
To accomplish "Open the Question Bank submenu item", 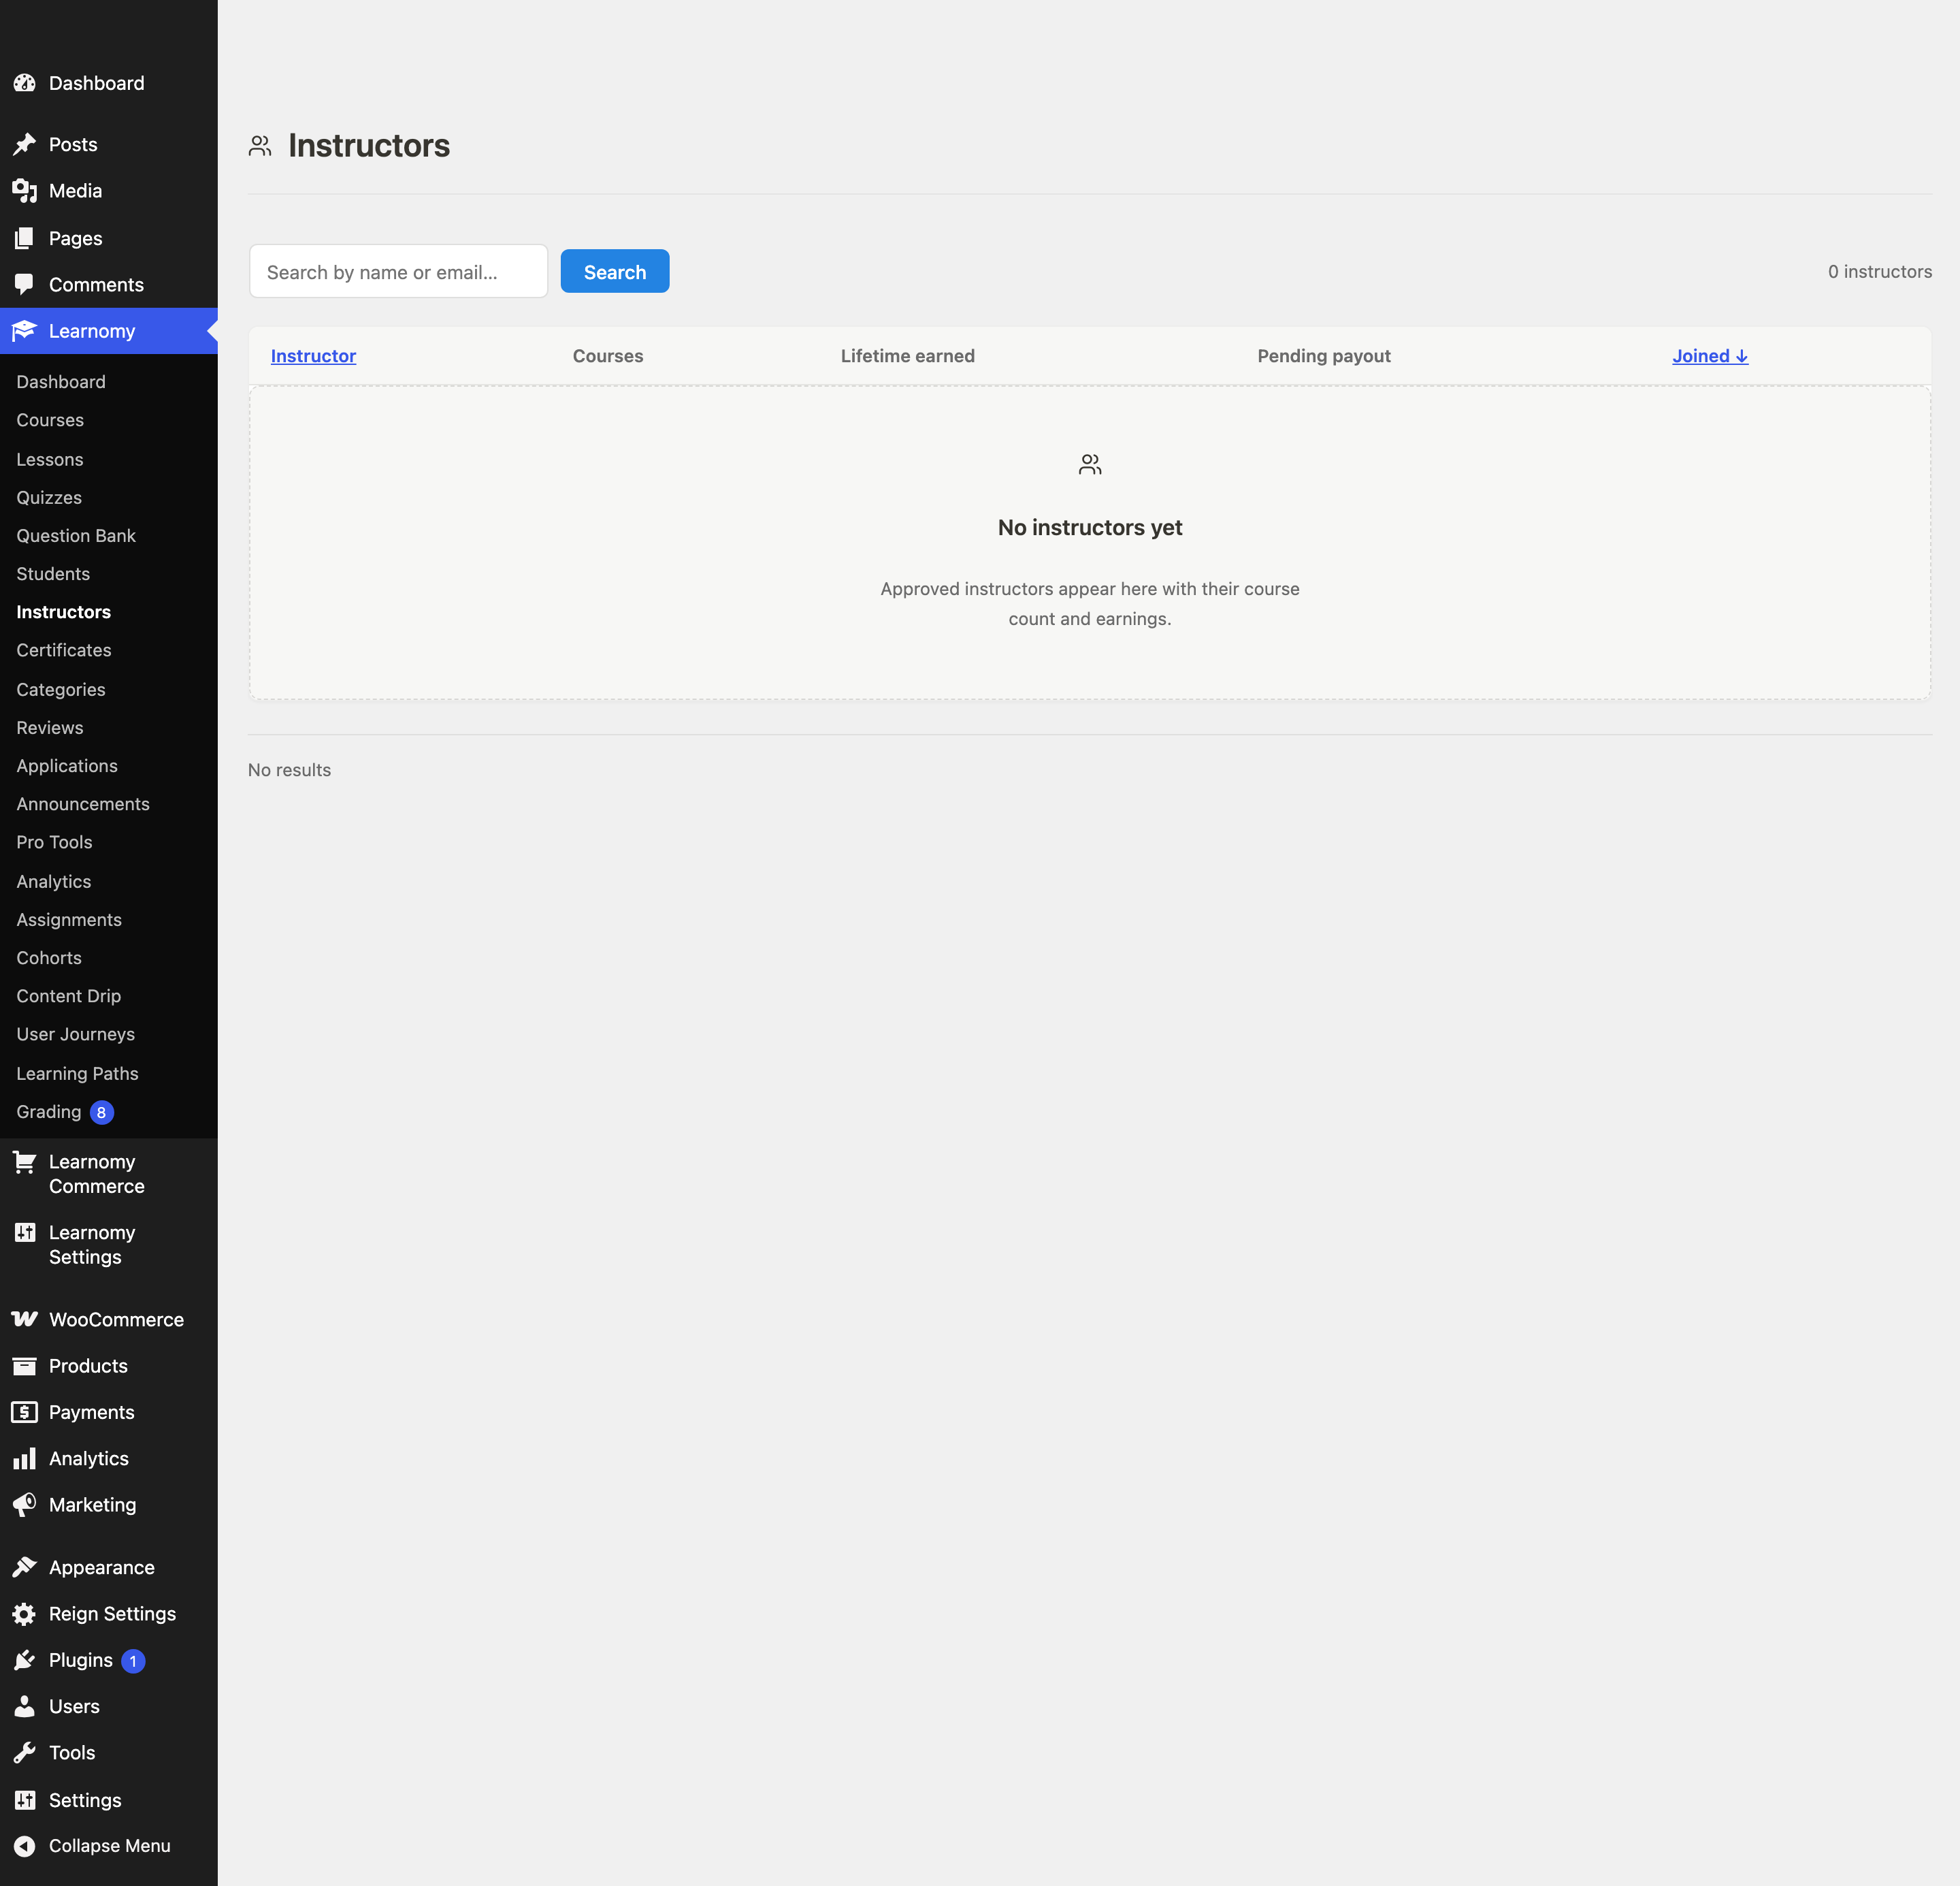I will [x=76, y=535].
